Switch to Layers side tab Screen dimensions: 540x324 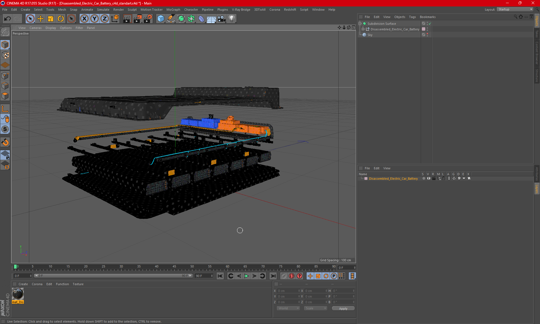point(537,189)
